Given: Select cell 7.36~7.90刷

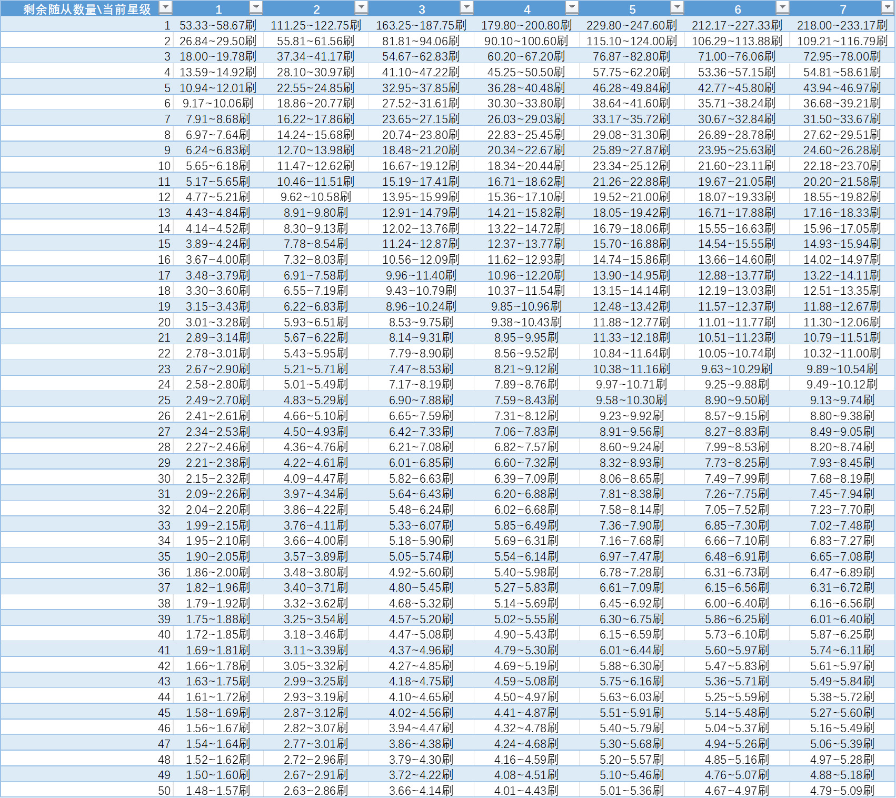Looking at the screenshot, I should (x=632, y=525).
